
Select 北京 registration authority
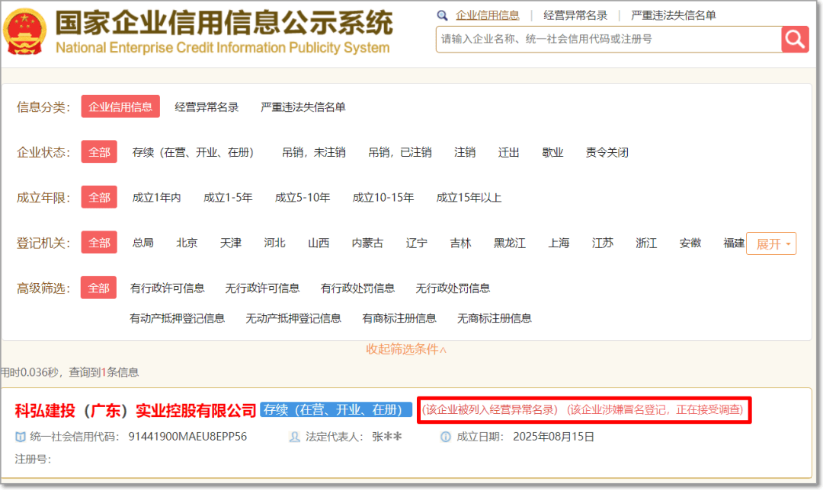click(187, 243)
